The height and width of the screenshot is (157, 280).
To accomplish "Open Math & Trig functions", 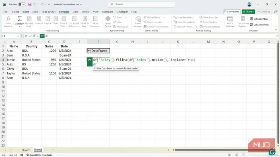I will pyautogui.click(x=85, y=22).
